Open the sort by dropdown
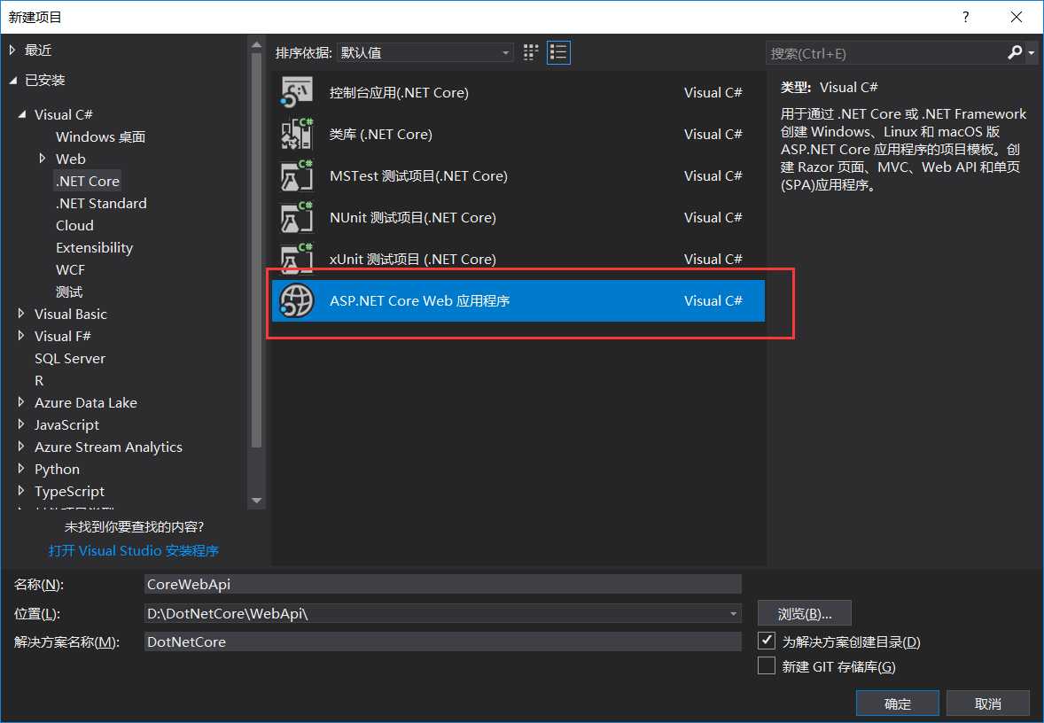Screen dimensions: 1044x723 pyautogui.click(x=425, y=52)
